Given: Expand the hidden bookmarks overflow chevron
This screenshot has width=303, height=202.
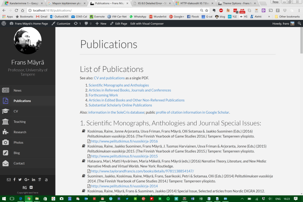Looking at the screenshot, I should tap(269, 17).
